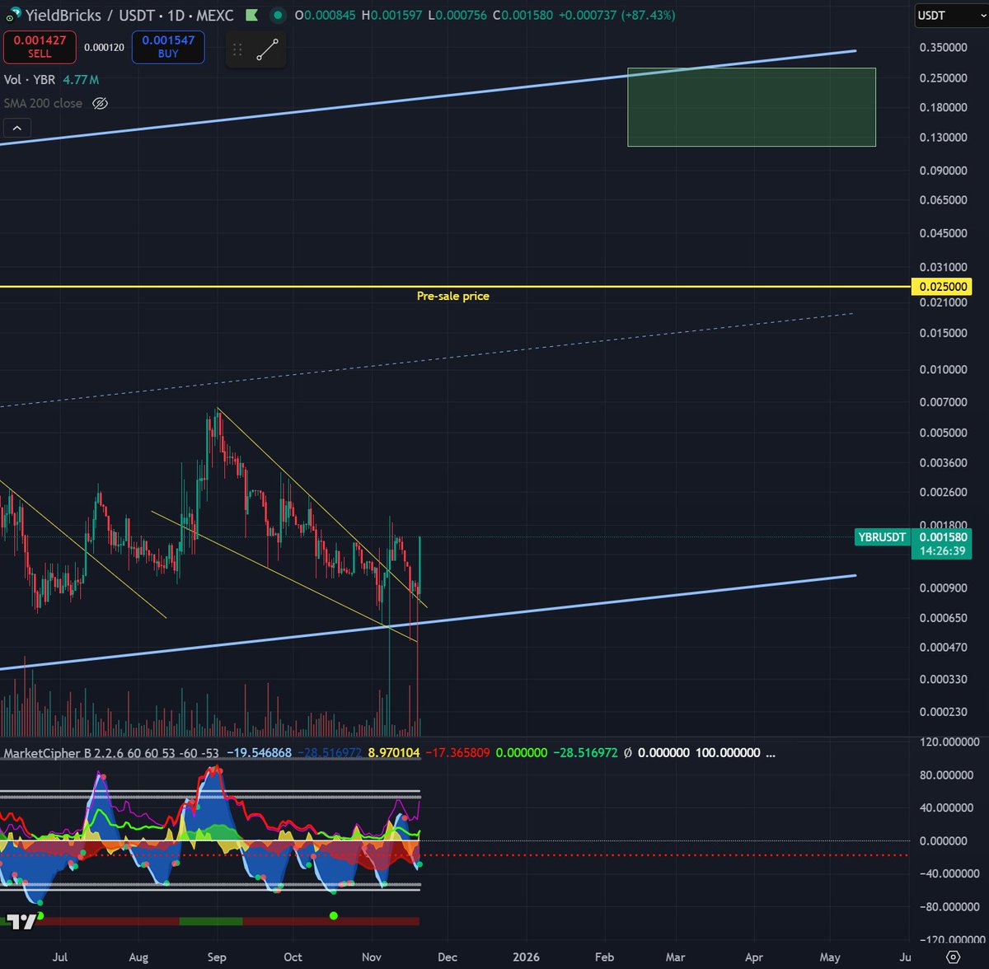This screenshot has height=969, width=989.
Task: Select the Vol · YBR indicator legend
Action: click(30, 80)
